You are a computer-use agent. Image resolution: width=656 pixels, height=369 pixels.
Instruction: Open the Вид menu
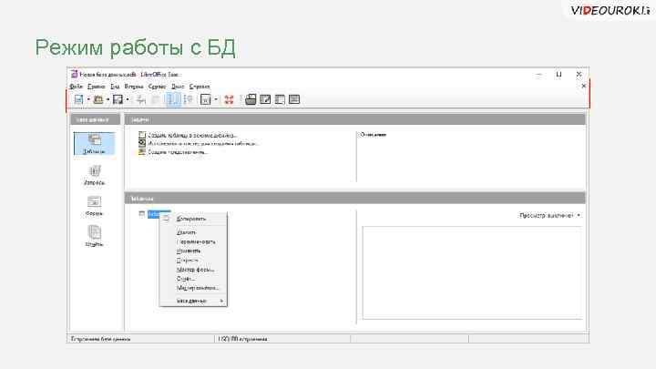(x=115, y=87)
